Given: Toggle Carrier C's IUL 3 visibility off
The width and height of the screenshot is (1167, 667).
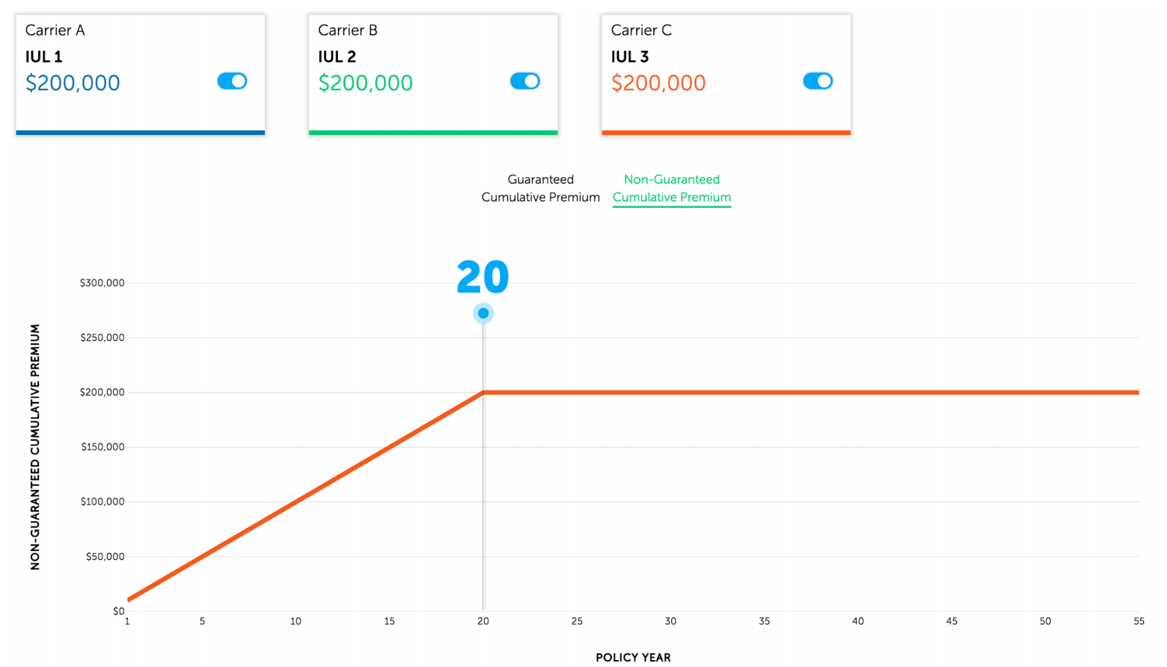Looking at the screenshot, I should point(818,81).
